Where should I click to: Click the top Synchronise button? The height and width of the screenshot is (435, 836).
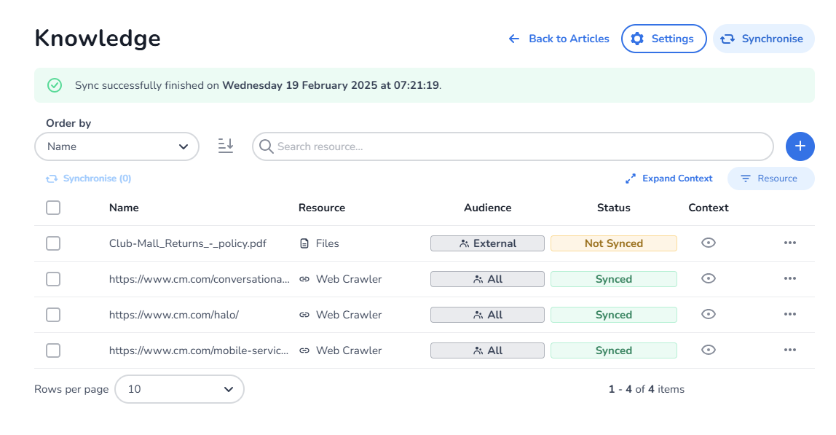click(x=763, y=39)
